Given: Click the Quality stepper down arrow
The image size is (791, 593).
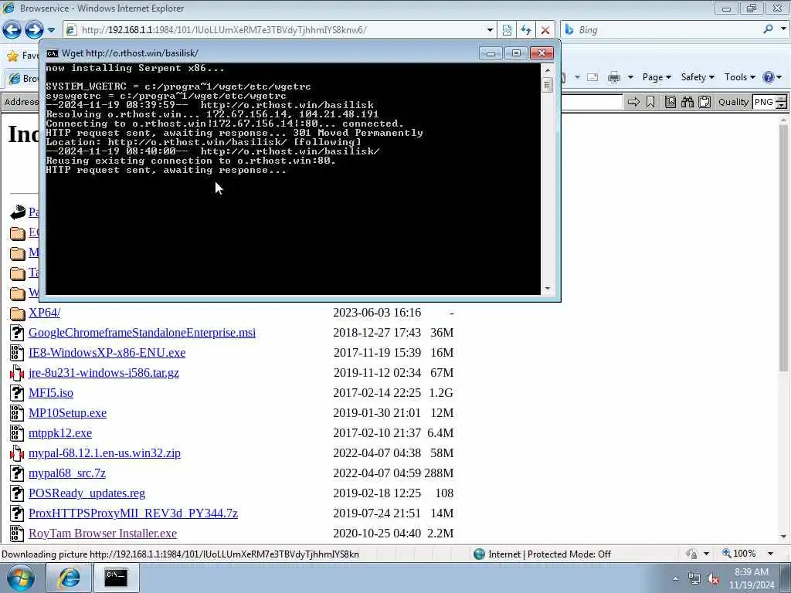Looking at the screenshot, I should [x=782, y=105].
